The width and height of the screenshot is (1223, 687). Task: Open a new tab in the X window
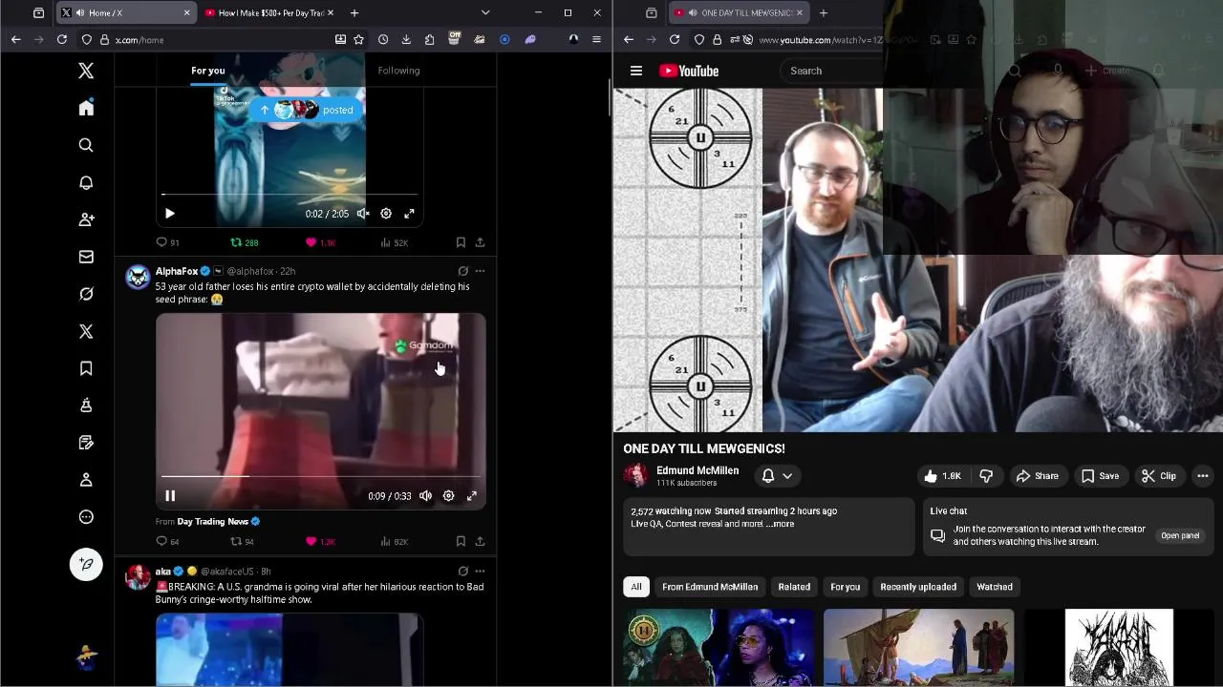pyautogui.click(x=354, y=13)
